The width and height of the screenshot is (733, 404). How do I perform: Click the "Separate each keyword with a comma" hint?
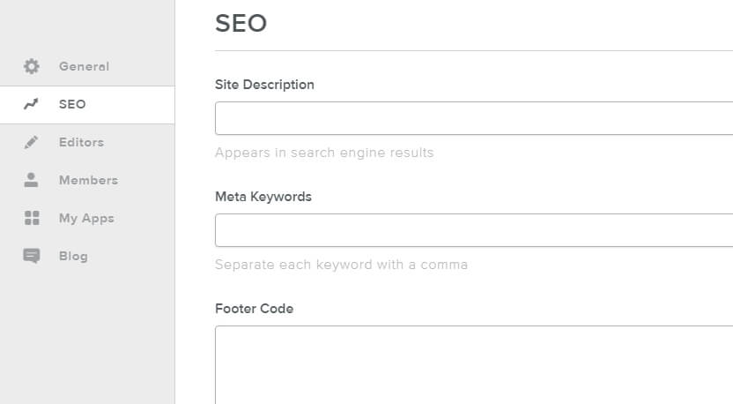[341, 265]
